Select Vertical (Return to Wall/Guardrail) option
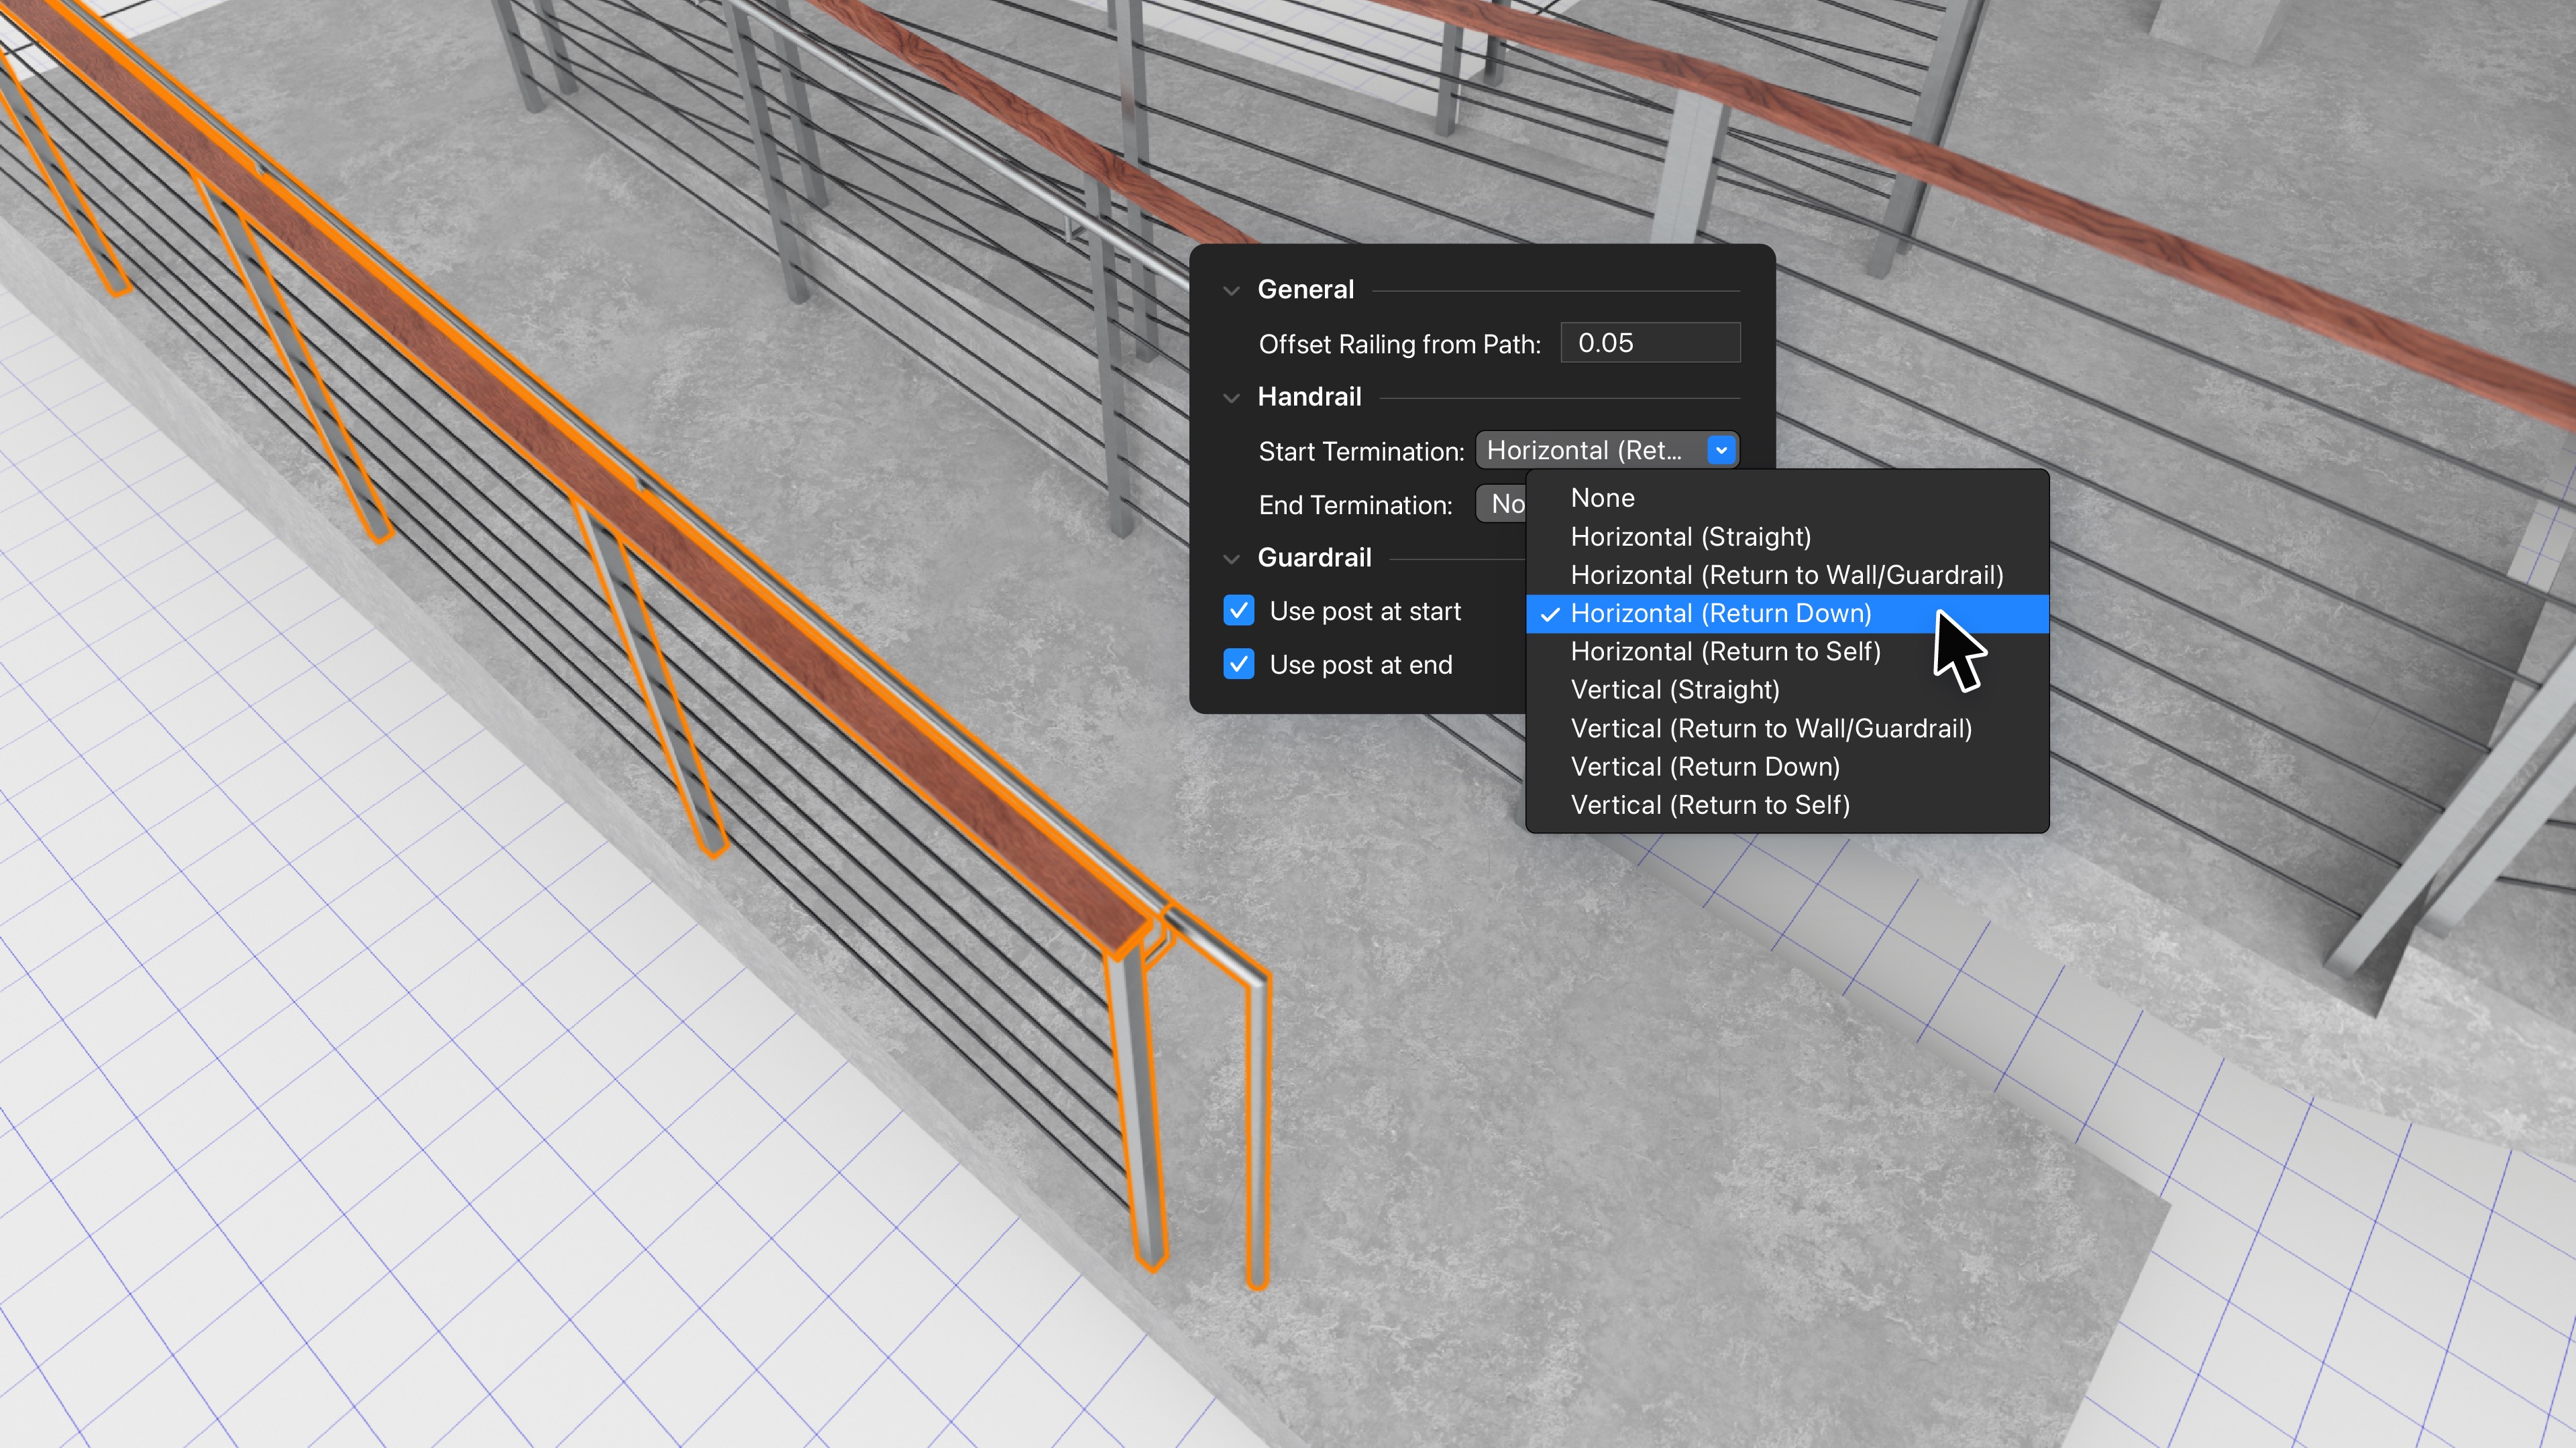This screenshot has width=2576, height=1448. point(1770,729)
